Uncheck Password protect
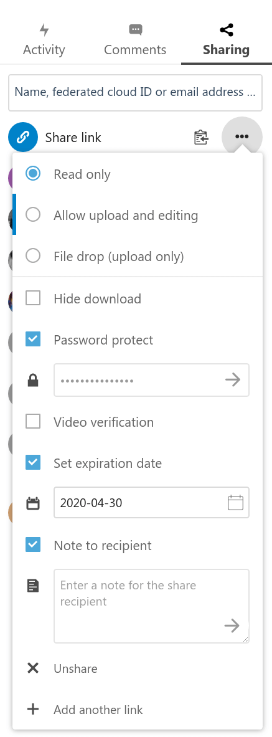Image resolution: width=272 pixels, height=737 pixels. pyautogui.click(x=33, y=340)
